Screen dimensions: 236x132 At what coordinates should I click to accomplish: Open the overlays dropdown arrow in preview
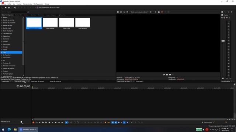click(x=153, y=12)
